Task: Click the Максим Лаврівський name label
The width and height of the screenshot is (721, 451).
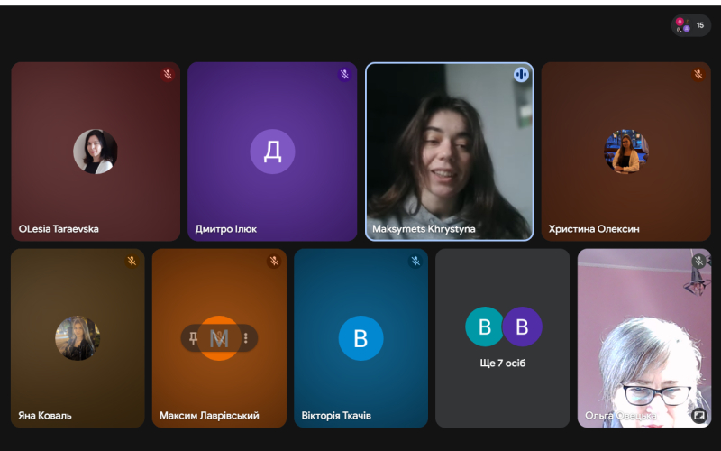Action: click(209, 416)
